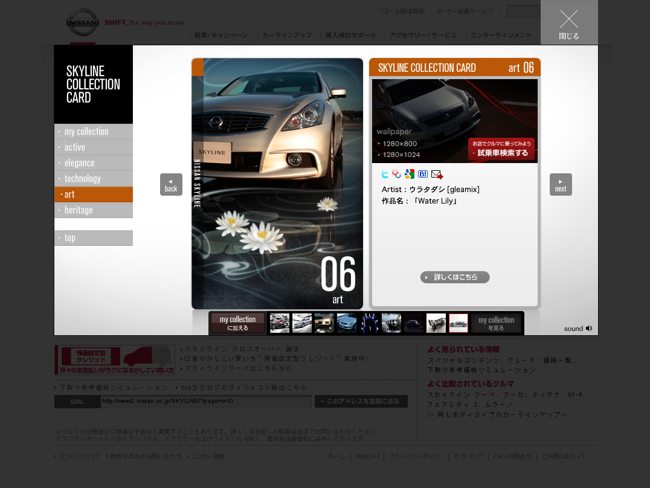650x488 pixels.
Task: Download the 1280×800 wallpaper
Action: pos(400,144)
